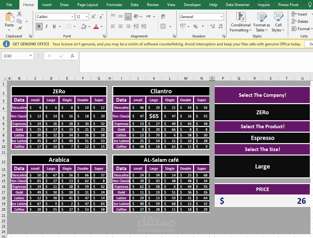
Task: Switch to the Formulas tab
Action: coord(114,4)
